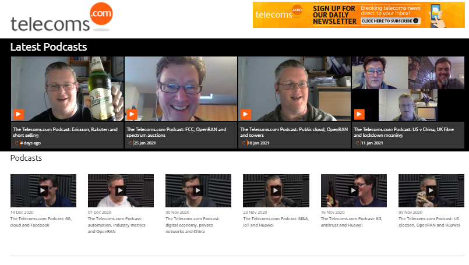Screen dimensions: 469x265
Task: Play the Ericsson, Rakuten podcast video
Action: [19, 114]
